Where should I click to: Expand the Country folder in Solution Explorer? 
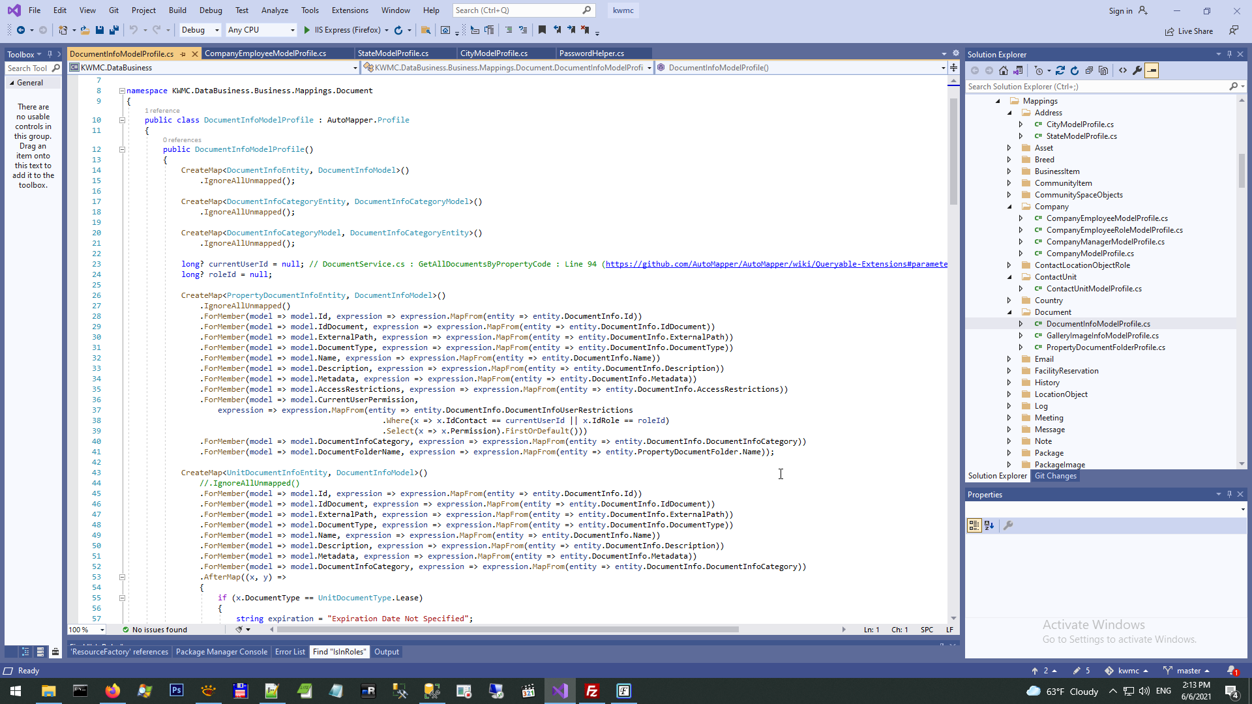[x=1009, y=301]
